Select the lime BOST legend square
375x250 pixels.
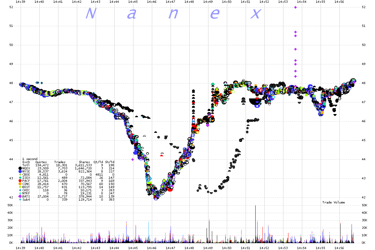pos(20,187)
